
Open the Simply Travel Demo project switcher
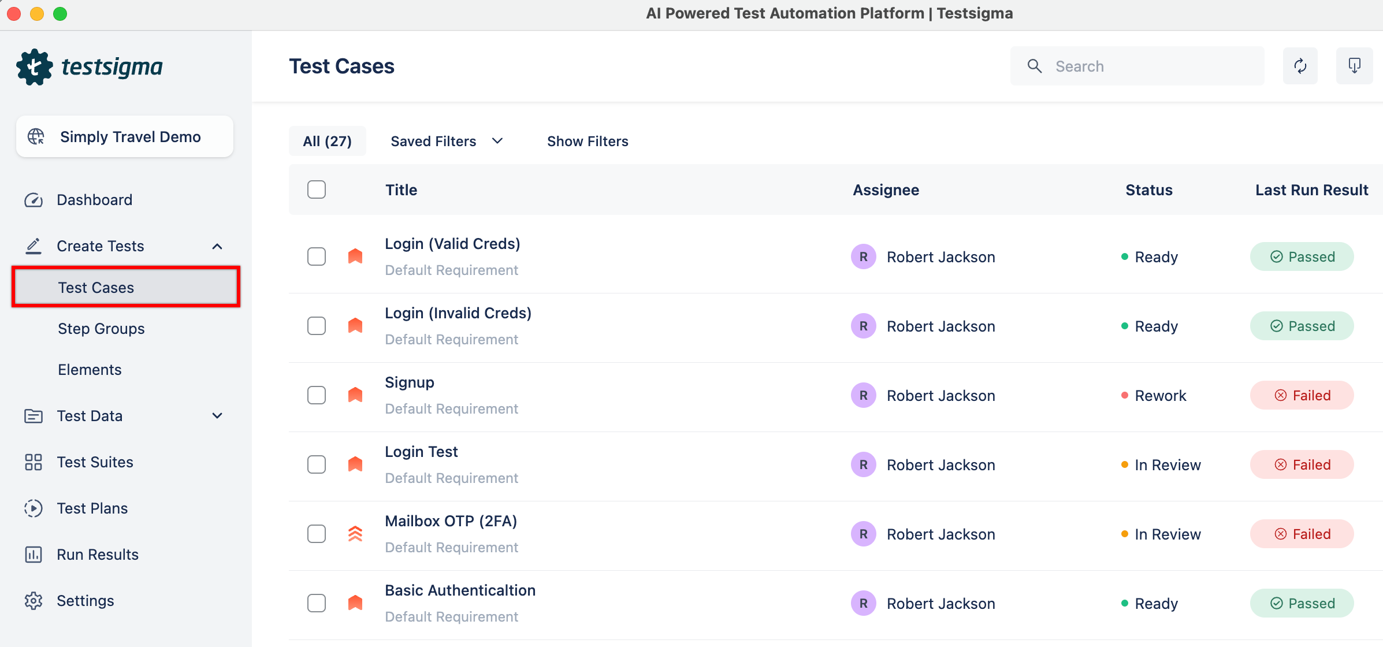(125, 136)
